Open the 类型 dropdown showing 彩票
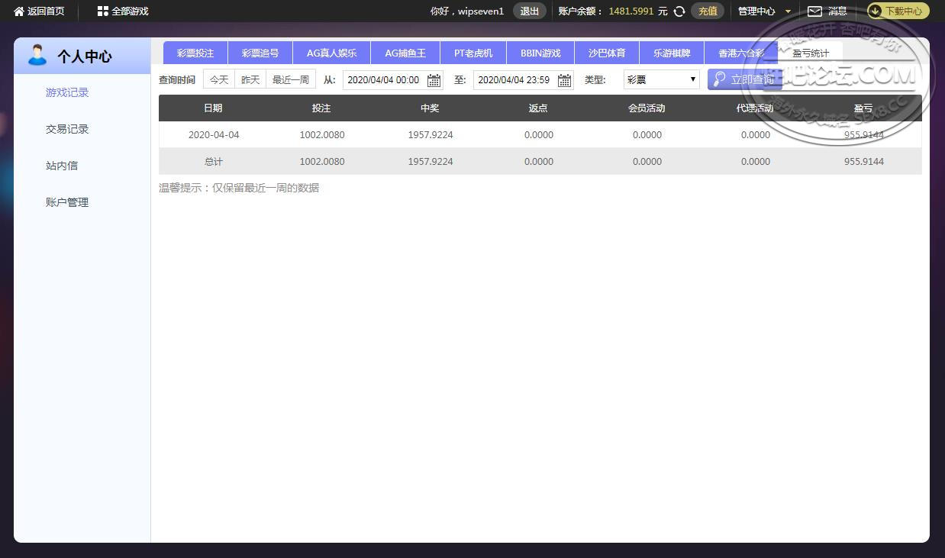945x558 pixels. (x=661, y=79)
